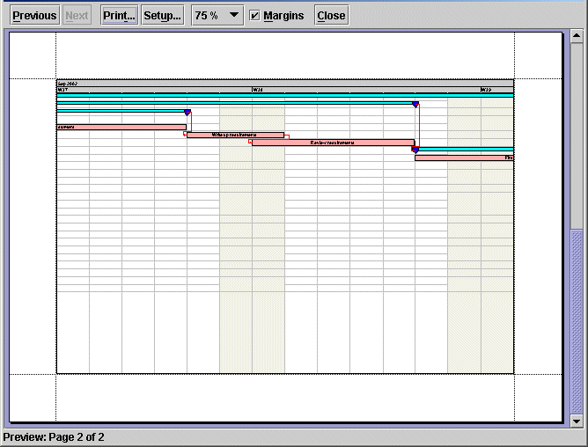Click the 'Review requirements' task bar
The height and width of the screenshot is (447, 588).
(x=333, y=142)
